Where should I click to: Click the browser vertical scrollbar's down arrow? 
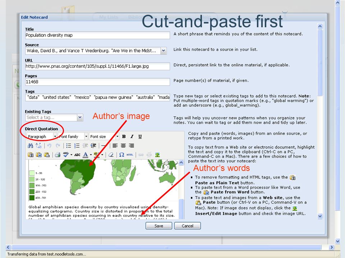pos(338,241)
